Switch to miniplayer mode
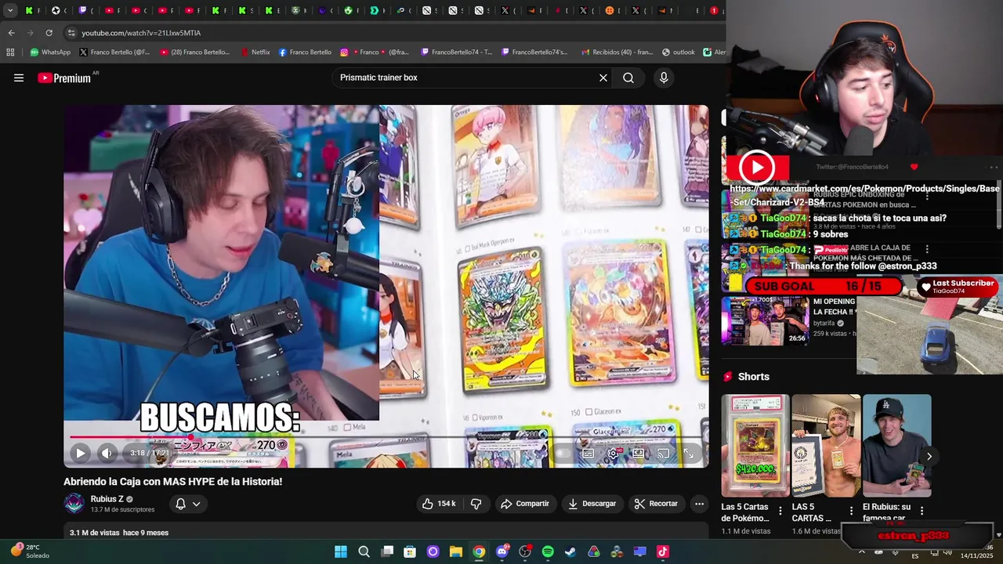The image size is (1003, 564). click(638, 453)
